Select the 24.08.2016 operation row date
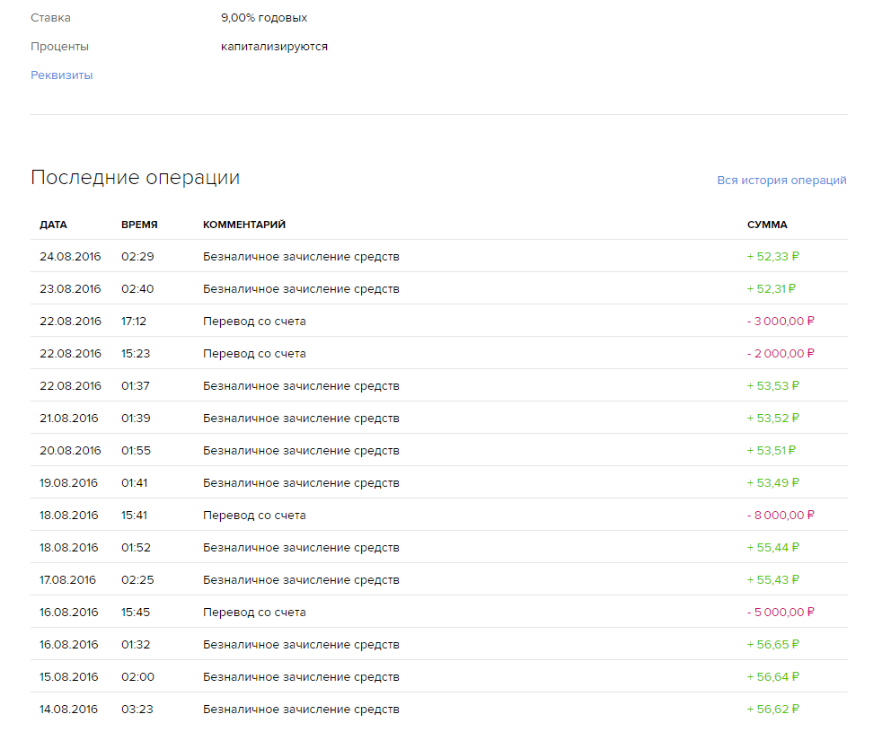 click(x=70, y=257)
